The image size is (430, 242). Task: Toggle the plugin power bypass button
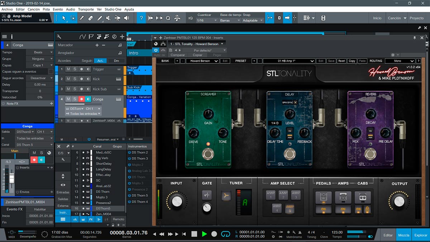156,50
